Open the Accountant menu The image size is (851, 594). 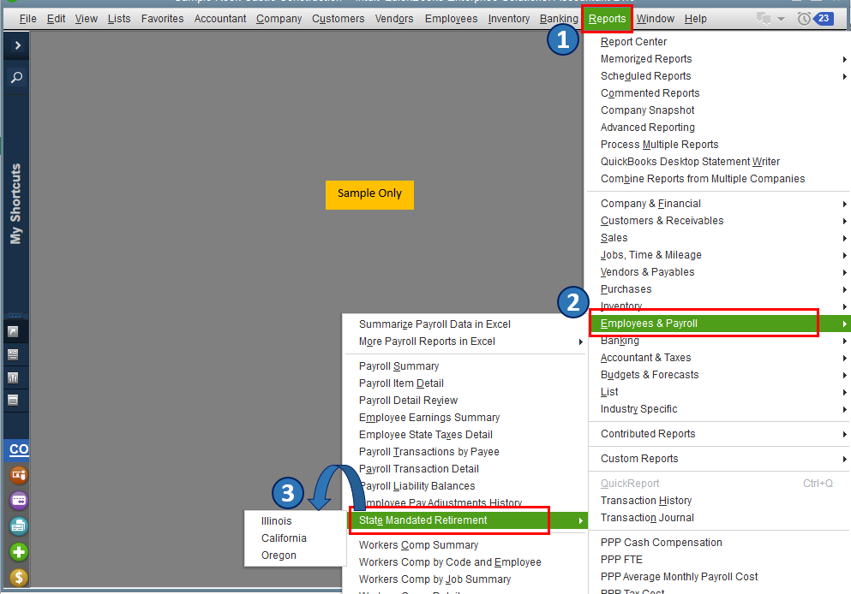pyautogui.click(x=219, y=19)
